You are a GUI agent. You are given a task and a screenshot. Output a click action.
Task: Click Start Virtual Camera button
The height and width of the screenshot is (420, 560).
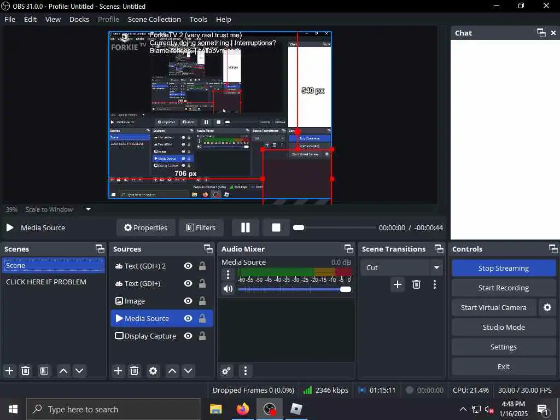(494, 307)
